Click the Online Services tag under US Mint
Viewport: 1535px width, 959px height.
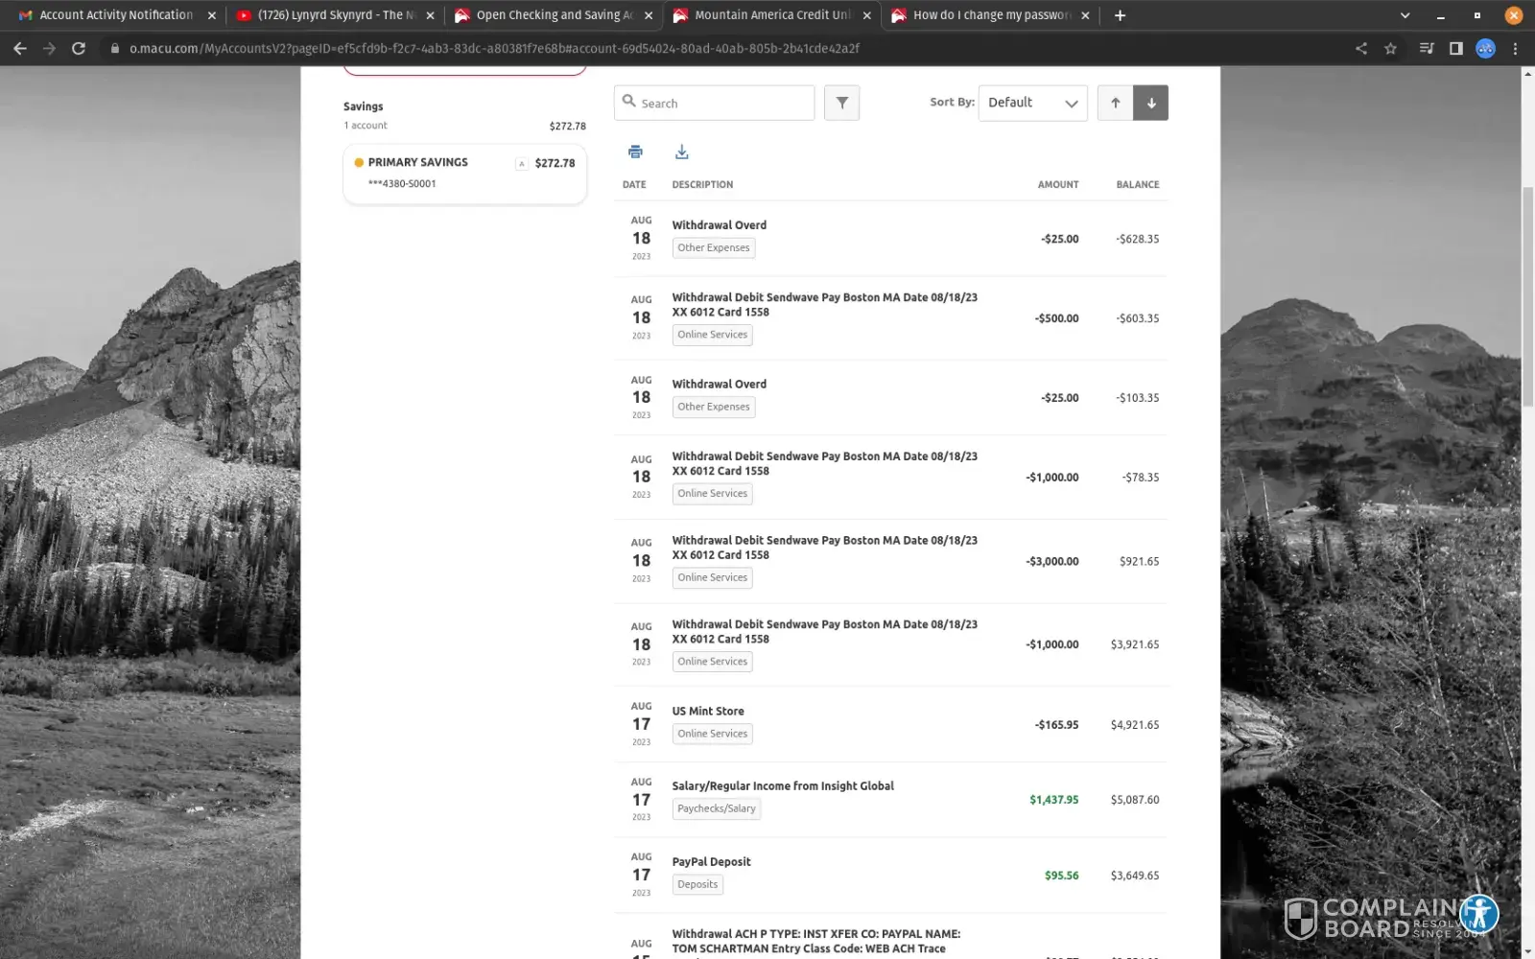712,734
